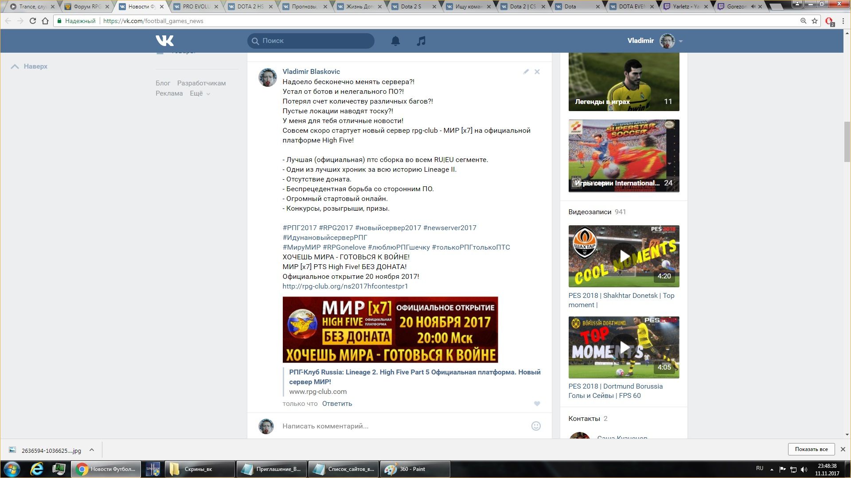This screenshot has height=478, width=851.
Task: Focus the VK search field
Action: (x=311, y=41)
